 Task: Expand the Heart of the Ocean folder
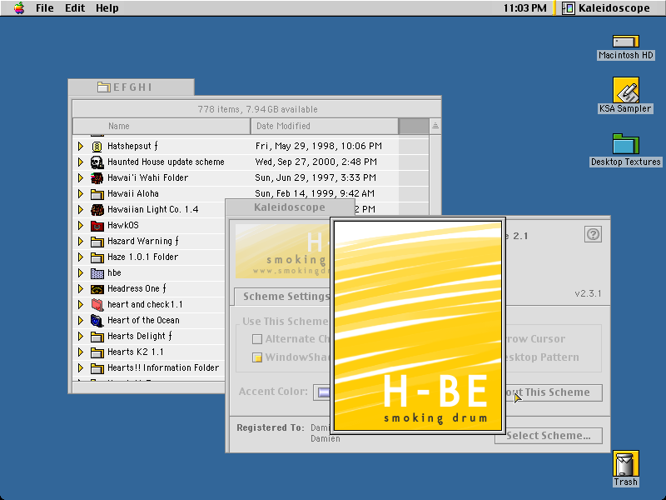(81, 321)
